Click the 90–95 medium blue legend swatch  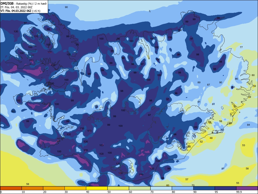[x=204, y=188]
